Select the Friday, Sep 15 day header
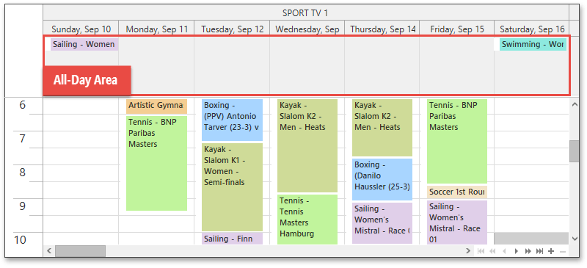The width and height of the screenshot is (587, 268). 456,29
